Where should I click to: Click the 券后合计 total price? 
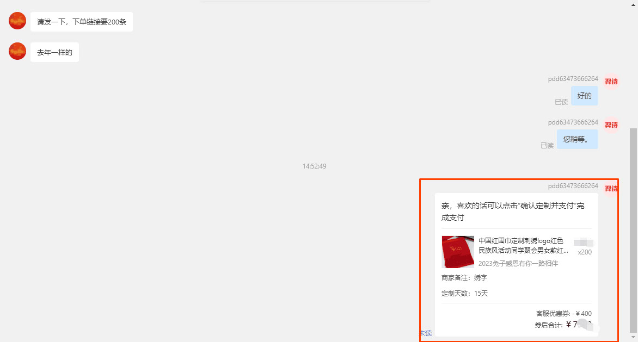pyautogui.click(x=561, y=325)
